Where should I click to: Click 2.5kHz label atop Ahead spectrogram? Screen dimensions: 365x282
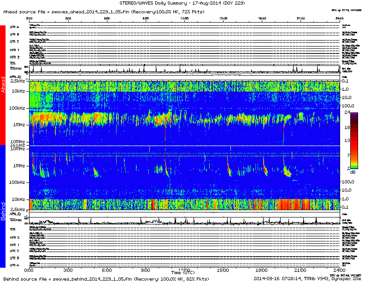point(18,81)
